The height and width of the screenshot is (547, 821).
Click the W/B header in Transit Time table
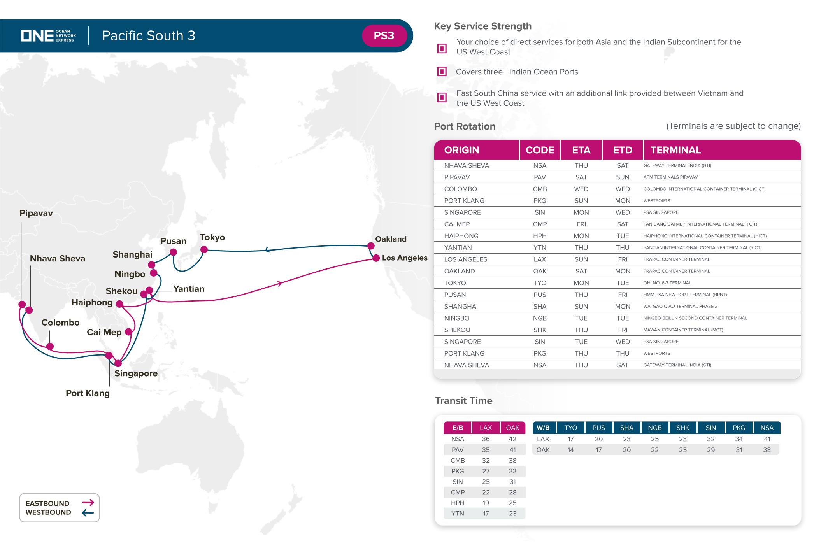coord(543,428)
